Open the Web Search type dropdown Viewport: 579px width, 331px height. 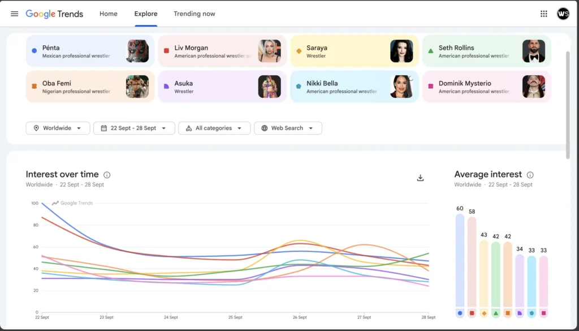[288, 128]
